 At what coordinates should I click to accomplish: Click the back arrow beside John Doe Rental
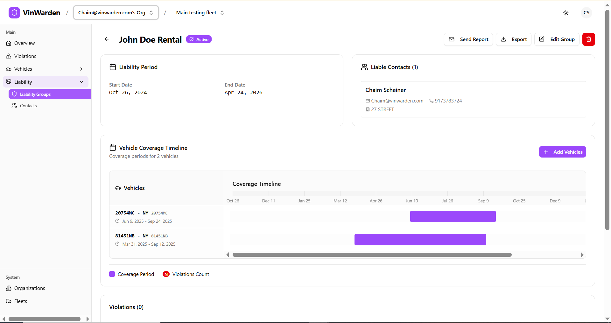[107, 39]
